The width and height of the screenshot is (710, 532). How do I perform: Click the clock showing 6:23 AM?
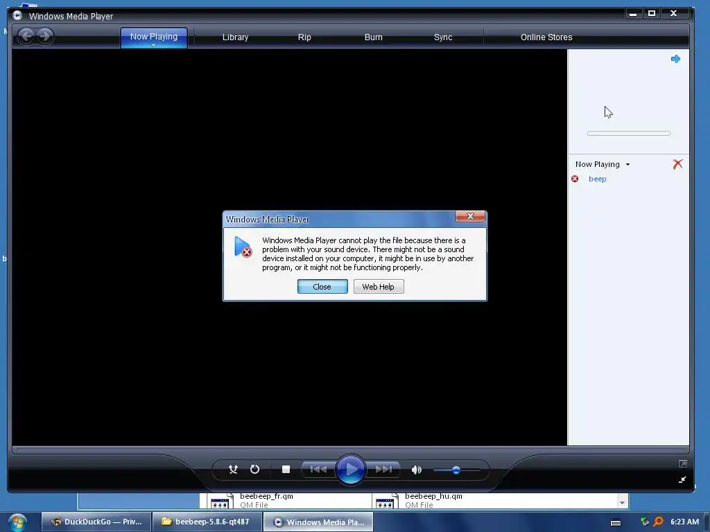click(684, 522)
